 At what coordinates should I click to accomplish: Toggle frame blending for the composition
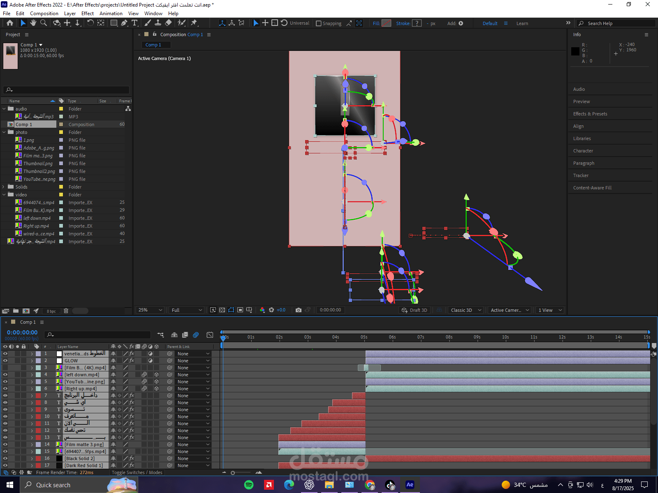pos(185,335)
